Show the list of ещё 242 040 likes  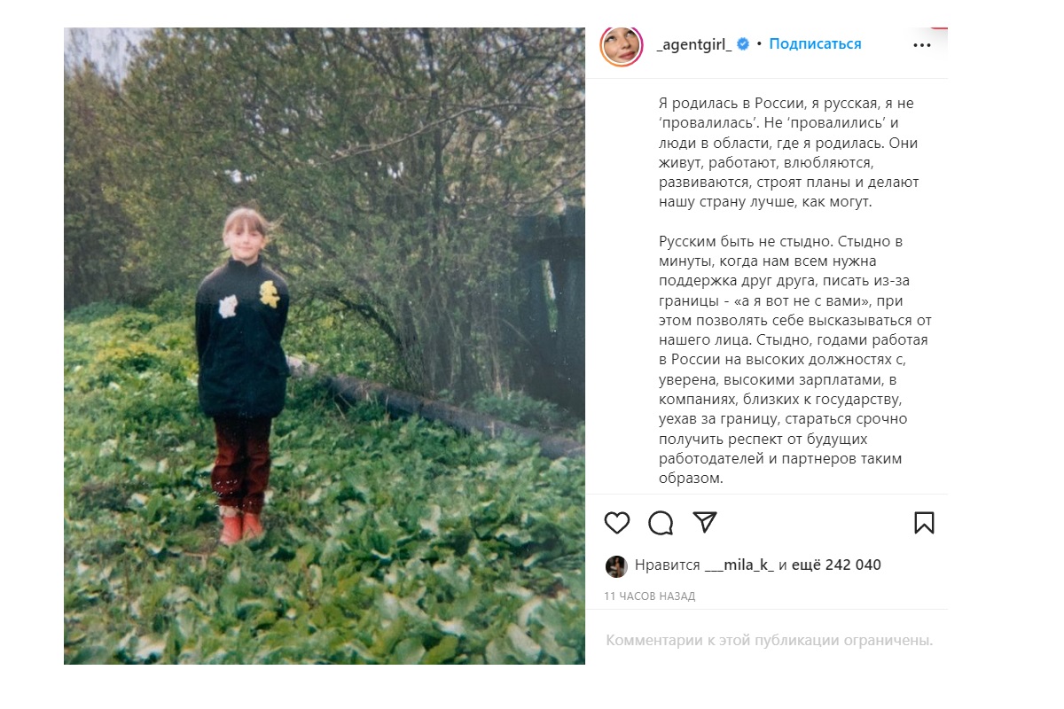(x=837, y=565)
